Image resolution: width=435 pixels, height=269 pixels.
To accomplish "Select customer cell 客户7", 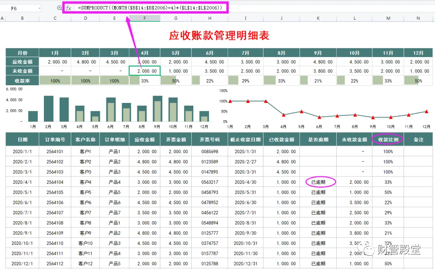I will point(85,212).
